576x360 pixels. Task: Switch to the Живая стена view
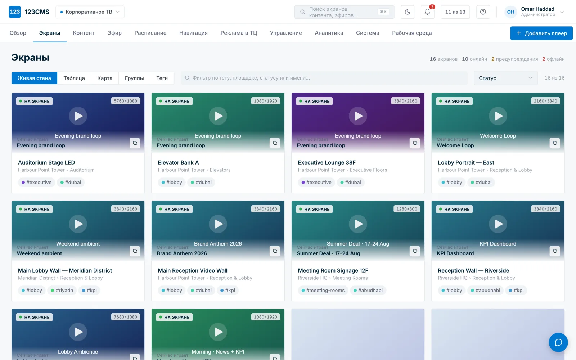34,78
